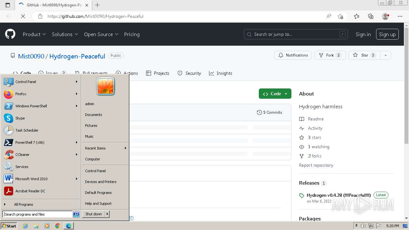Image resolution: width=409 pixels, height=230 pixels.
Task: Click the browser stop loading button
Action: coord(23,16)
